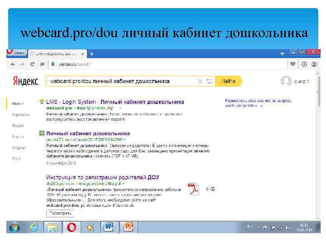Select the Ещё sidebar item
326x245 pixels.
[x=17, y=159]
